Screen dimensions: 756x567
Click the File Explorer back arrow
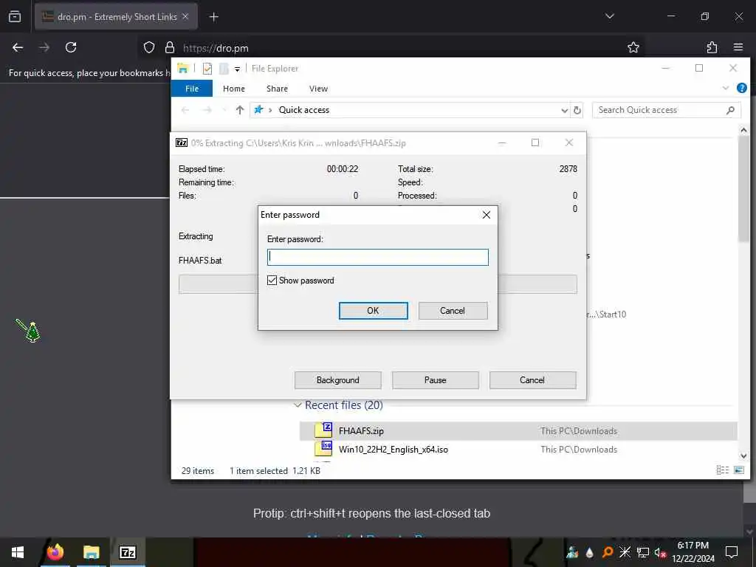tap(185, 110)
